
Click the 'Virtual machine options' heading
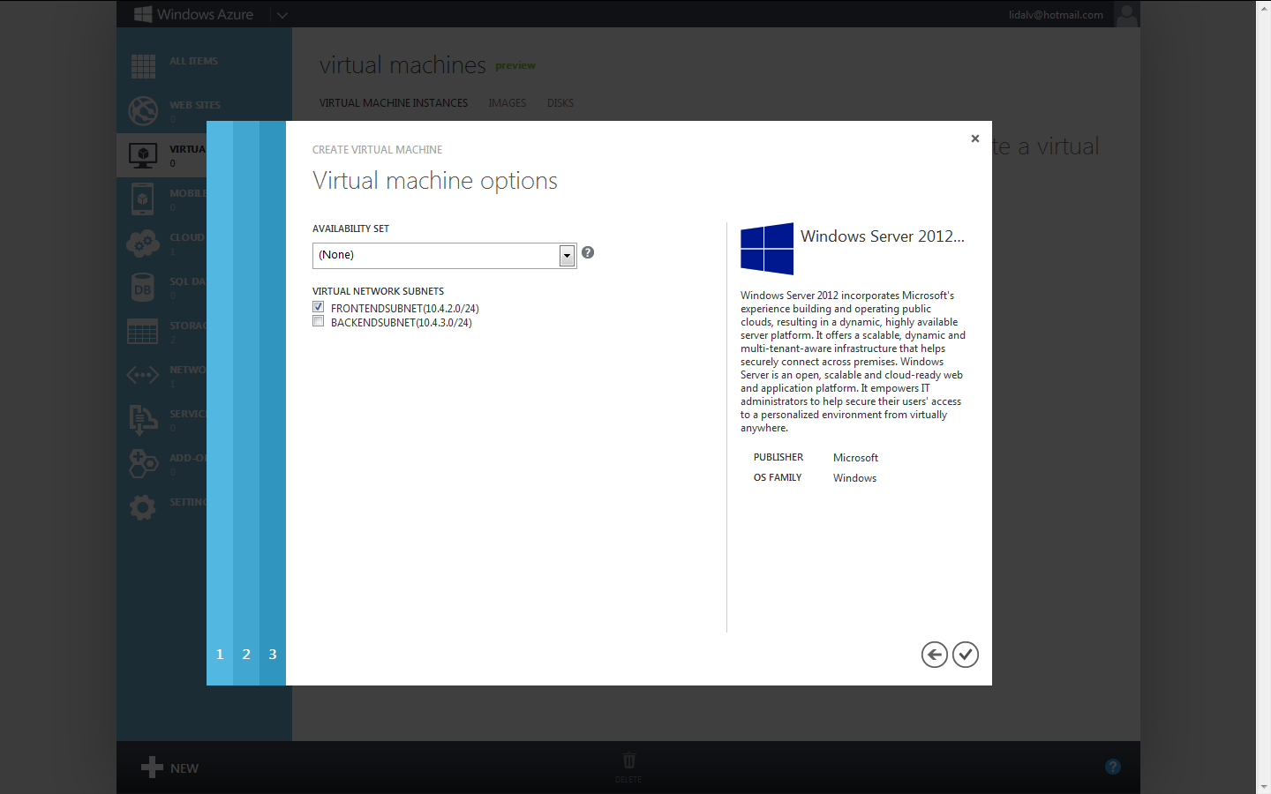[x=435, y=181]
